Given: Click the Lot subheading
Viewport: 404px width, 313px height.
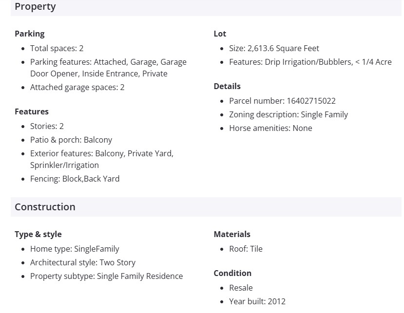Looking at the screenshot, I should click(220, 34).
